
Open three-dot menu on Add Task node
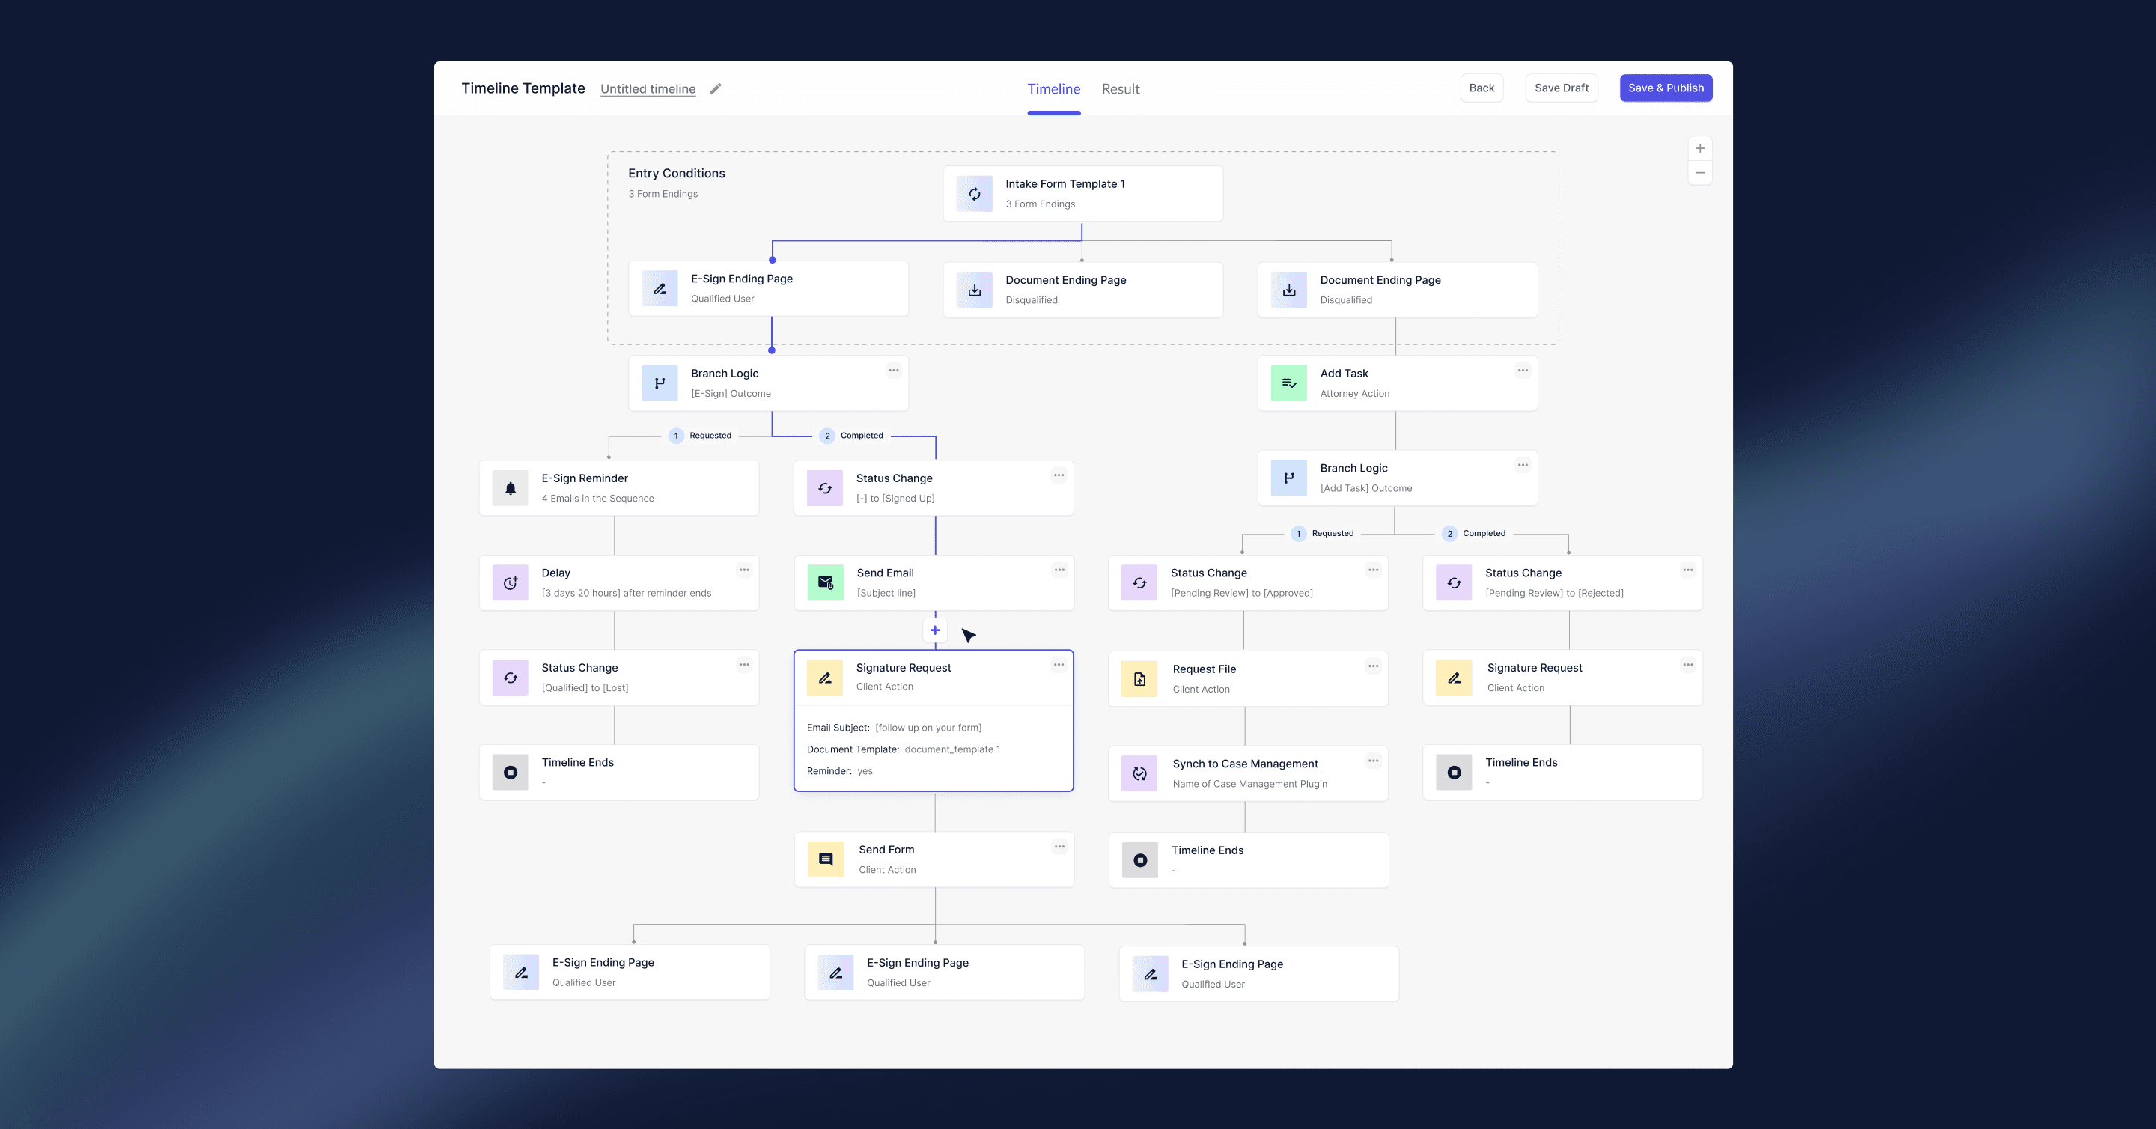[x=1523, y=370]
